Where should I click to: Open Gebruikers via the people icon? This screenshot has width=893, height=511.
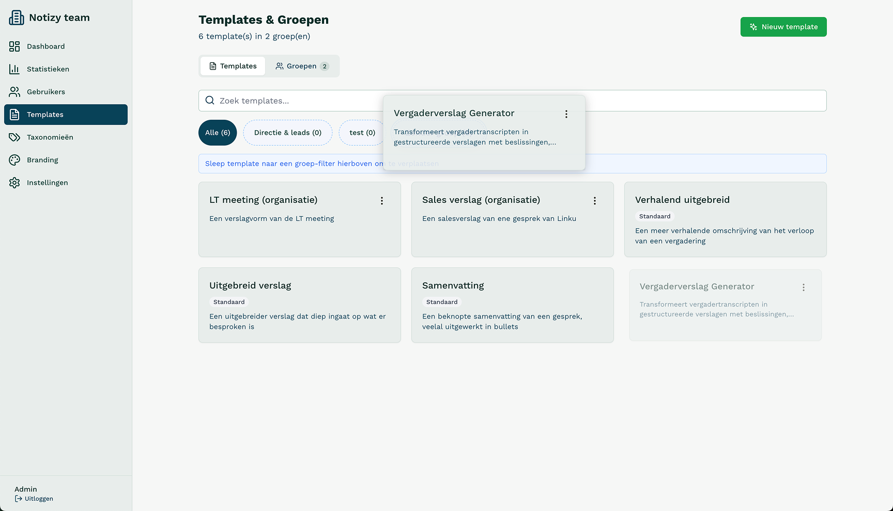tap(14, 92)
